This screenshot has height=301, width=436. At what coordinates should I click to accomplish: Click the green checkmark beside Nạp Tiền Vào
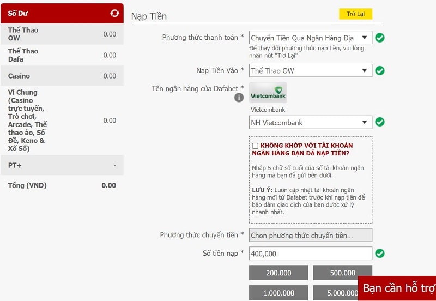(380, 71)
